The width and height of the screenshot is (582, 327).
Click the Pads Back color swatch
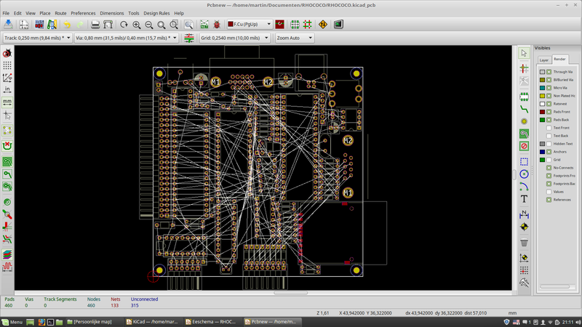[542, 120]
